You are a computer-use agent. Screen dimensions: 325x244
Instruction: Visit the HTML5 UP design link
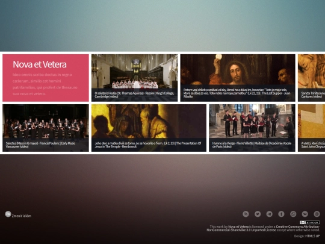click(x=312, y=236)
